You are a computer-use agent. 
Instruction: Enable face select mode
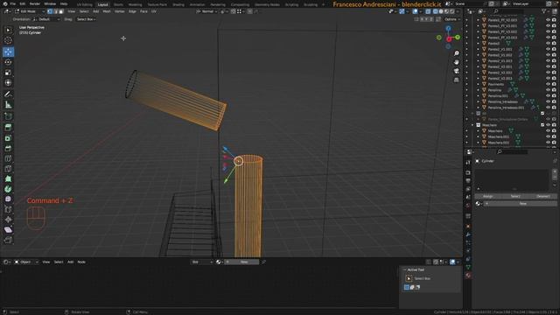60,11
